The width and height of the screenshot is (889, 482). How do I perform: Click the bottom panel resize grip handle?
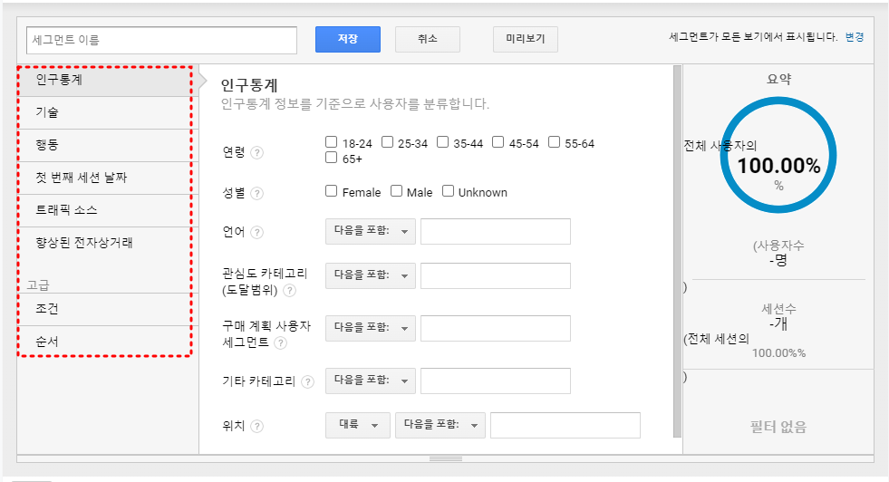click(x=446, y=458)
